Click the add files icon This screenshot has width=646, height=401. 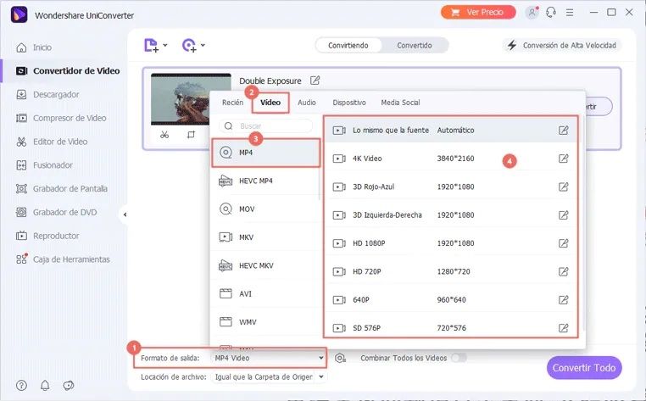coord(151,45)
